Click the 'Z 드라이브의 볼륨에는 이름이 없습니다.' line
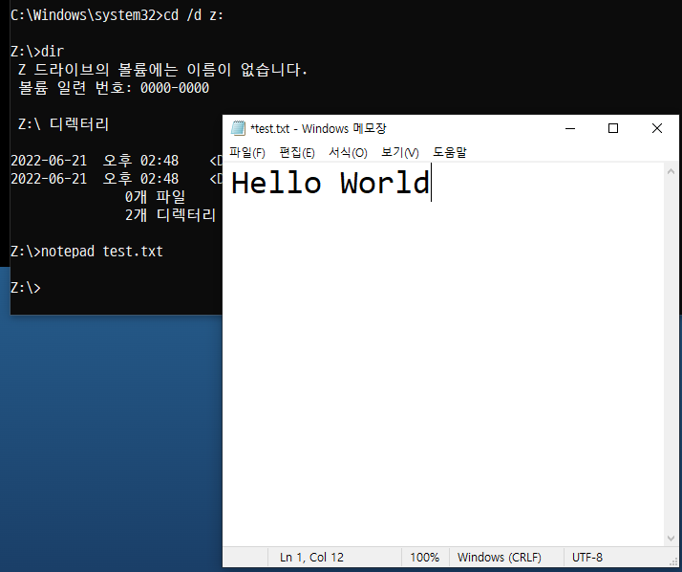The width and height of the screenshot is (682, 572). point(162,70)
